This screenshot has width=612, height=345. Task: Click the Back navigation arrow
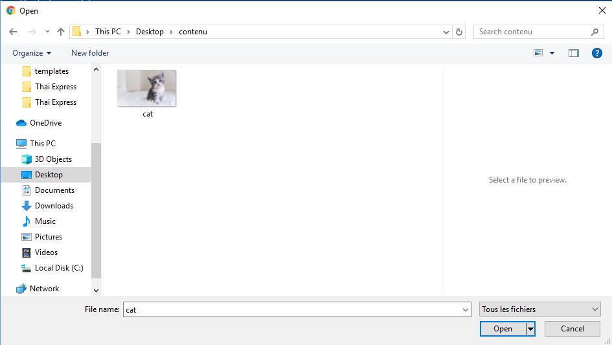coord(13,32)
